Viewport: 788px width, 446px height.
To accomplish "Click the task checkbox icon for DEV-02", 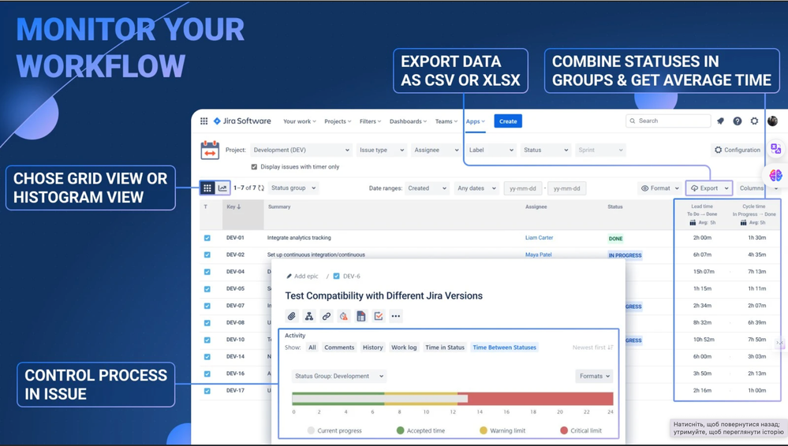I will coord(207,255).
